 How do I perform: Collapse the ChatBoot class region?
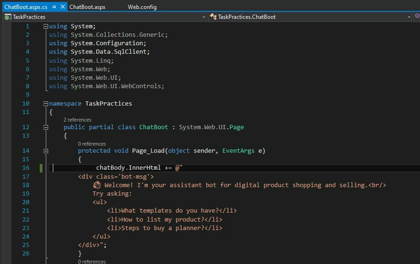(x=46, y=127)
